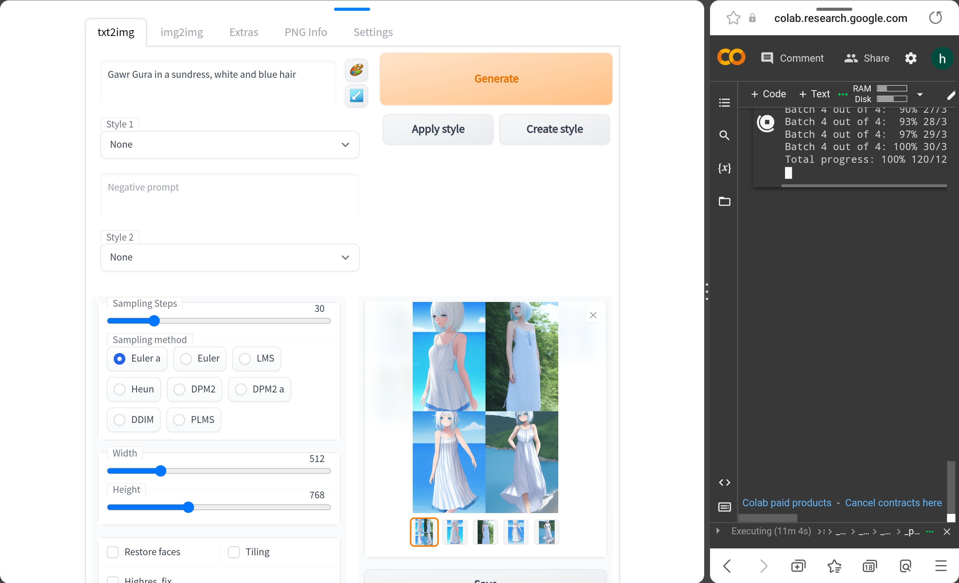
Task: Expand the Style 1 dropdown
Action: tap(229, 145)
